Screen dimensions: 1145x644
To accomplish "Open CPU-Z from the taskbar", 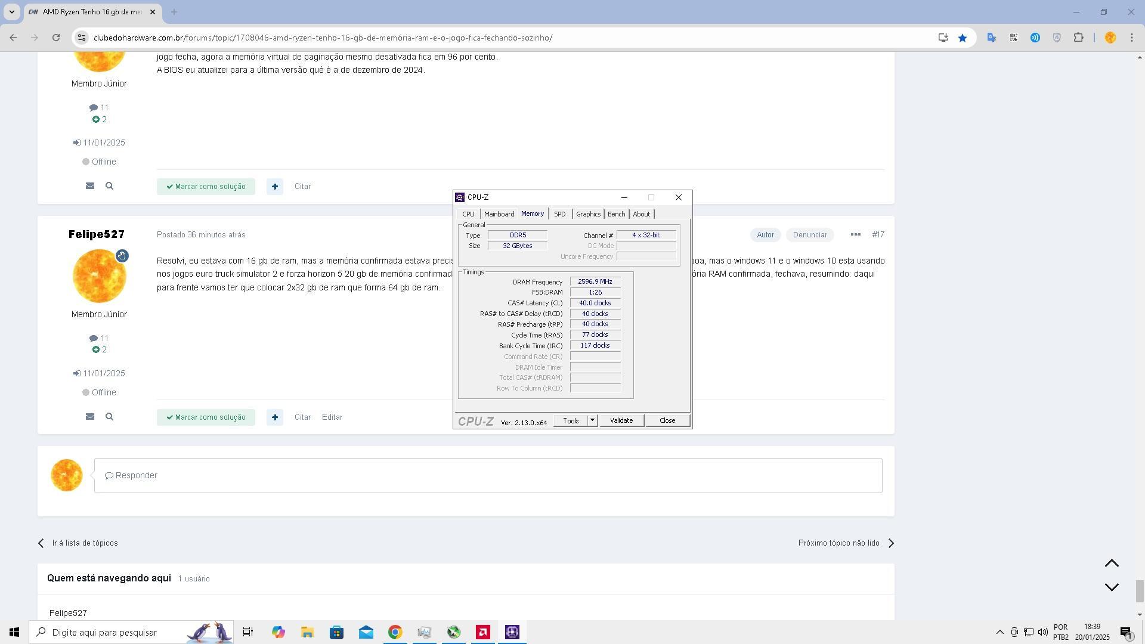I will click(x=512, y=632).
